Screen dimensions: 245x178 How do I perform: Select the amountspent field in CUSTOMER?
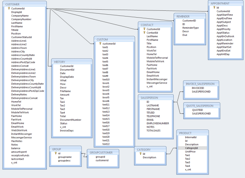click(x=19, y=152)
